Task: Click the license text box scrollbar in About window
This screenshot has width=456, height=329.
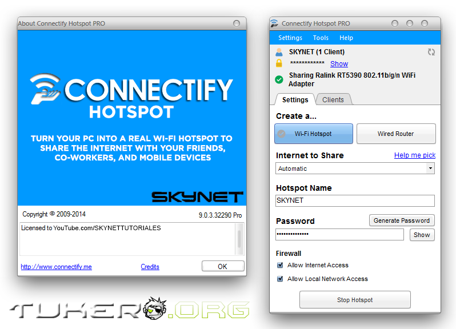Action: [x=239, y=239]
